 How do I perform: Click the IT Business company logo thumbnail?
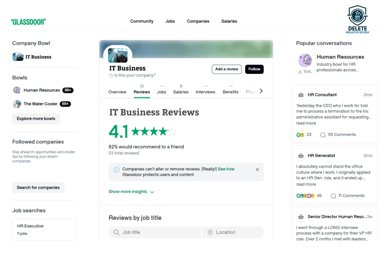click(117, 55)
